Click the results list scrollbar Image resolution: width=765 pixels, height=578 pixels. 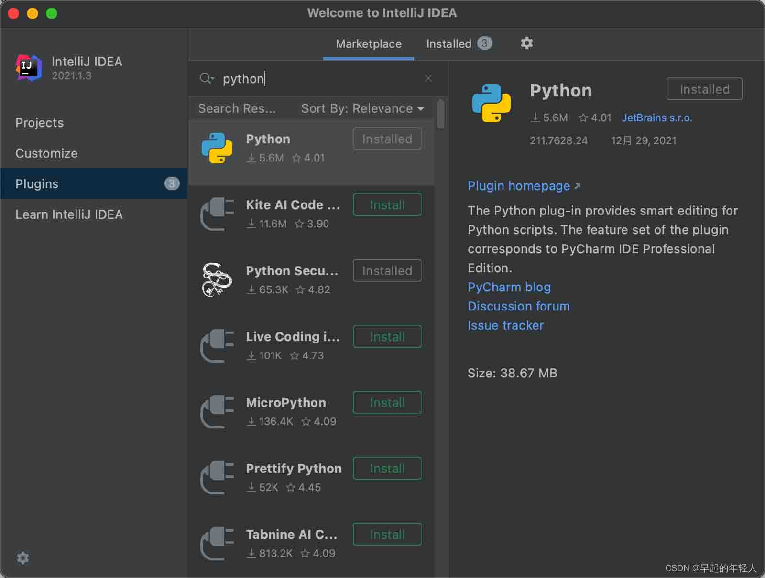(441, 114)
